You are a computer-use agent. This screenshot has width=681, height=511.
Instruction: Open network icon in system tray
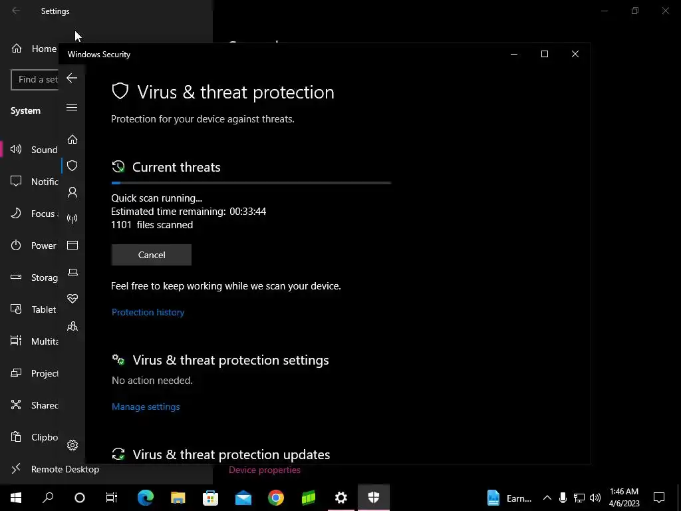click(x=579, y=498)
